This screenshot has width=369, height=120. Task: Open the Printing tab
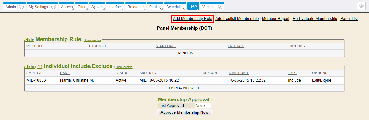coord(156,7)
